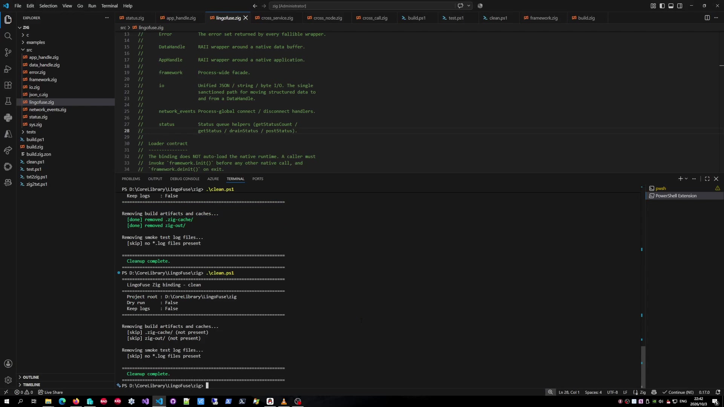Click the zoom icon in status bar
Viewport: 724px width, 407px height.
550,392
